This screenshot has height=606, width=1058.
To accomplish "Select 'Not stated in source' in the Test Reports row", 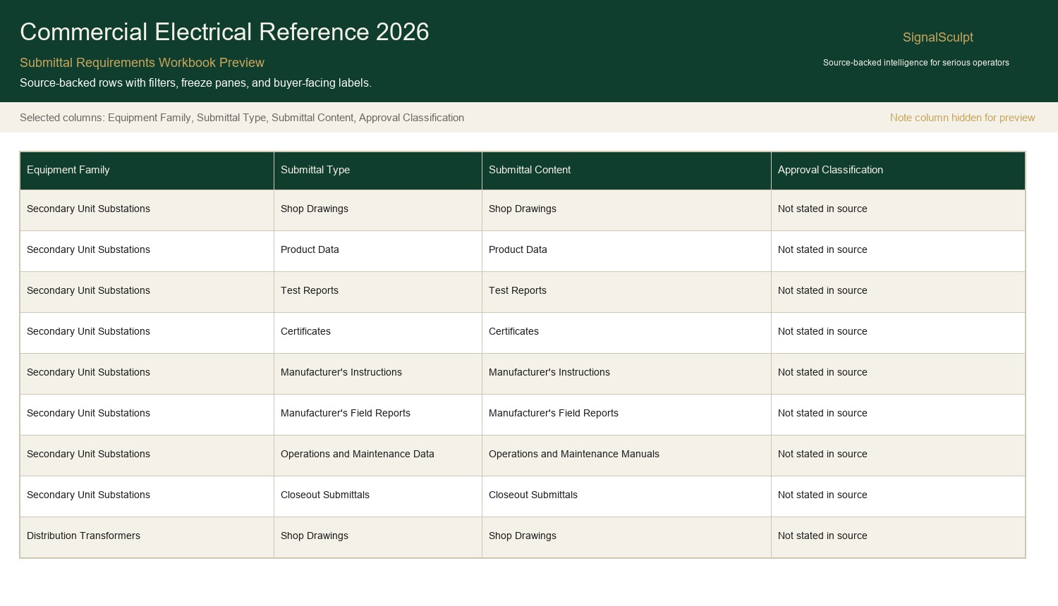I will [898, 292].
